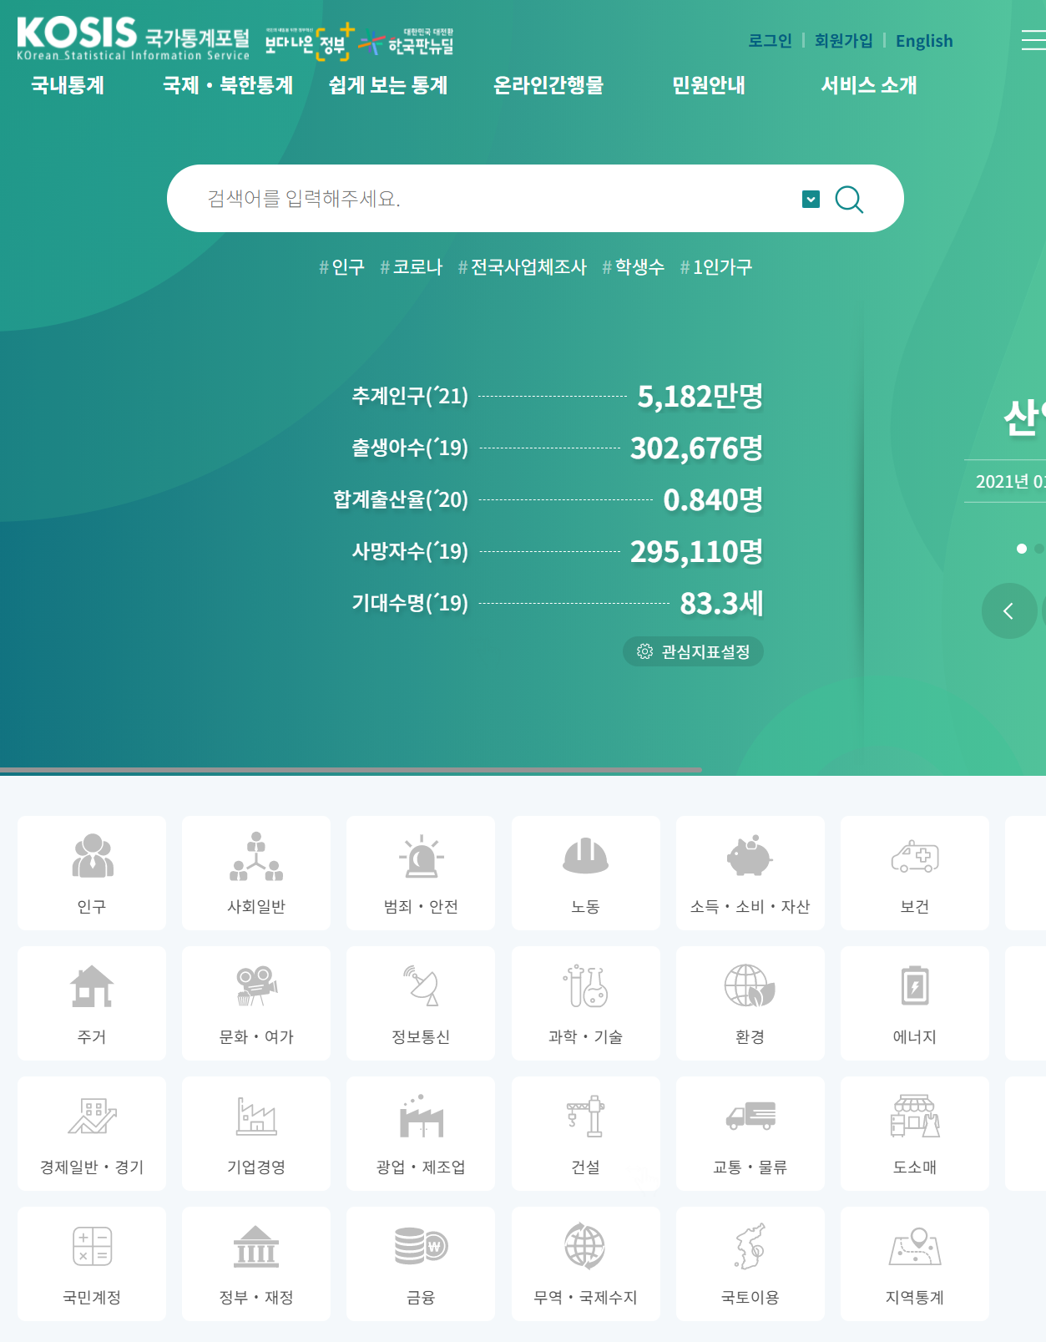Open the 국내통계 menu
1046x1342 pixels.
(x=68, y=85)
